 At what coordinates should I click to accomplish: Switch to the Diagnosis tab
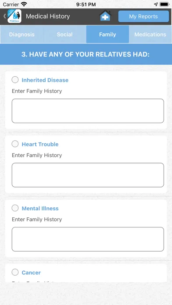tap(22, 35)
